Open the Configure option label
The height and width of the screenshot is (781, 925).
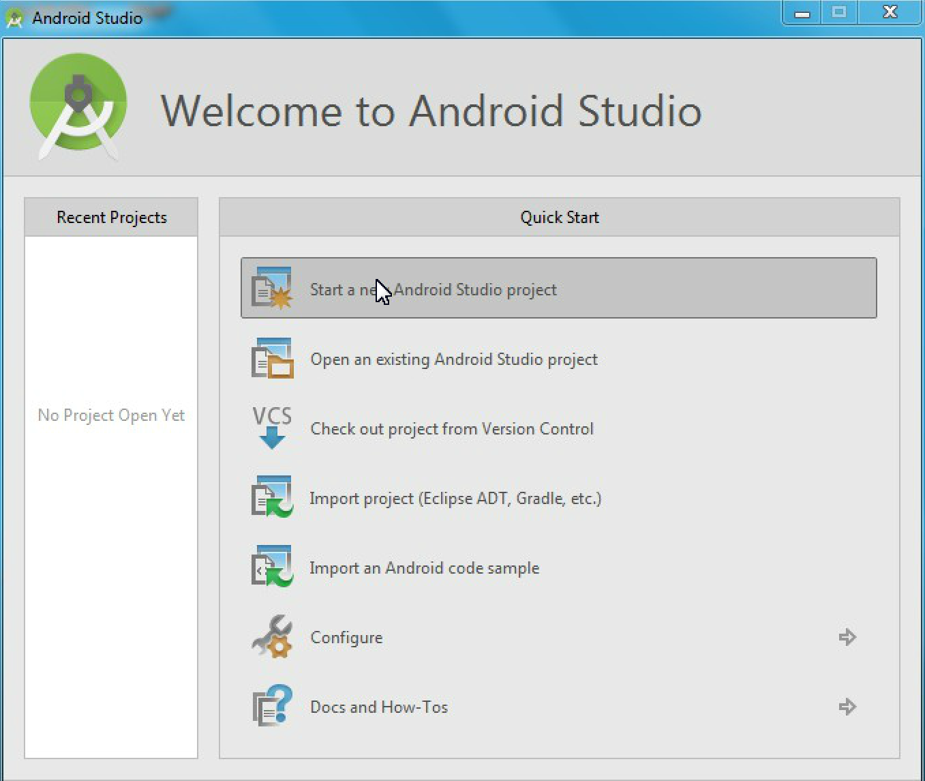click(346, 638)
